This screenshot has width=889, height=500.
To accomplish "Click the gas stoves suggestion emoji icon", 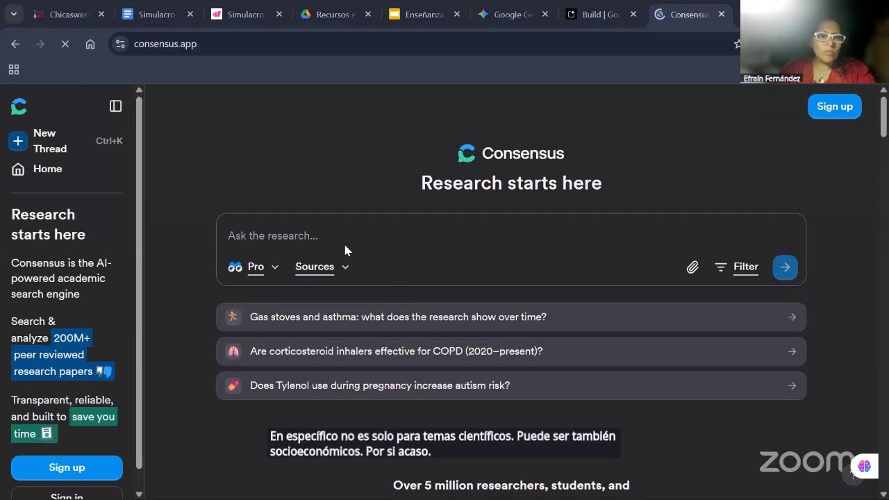I will [x=233, y=317].
